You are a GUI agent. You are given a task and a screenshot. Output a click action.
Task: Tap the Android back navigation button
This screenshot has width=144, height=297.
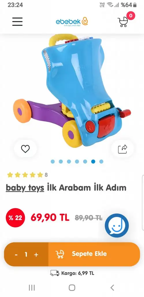point(112,287)
